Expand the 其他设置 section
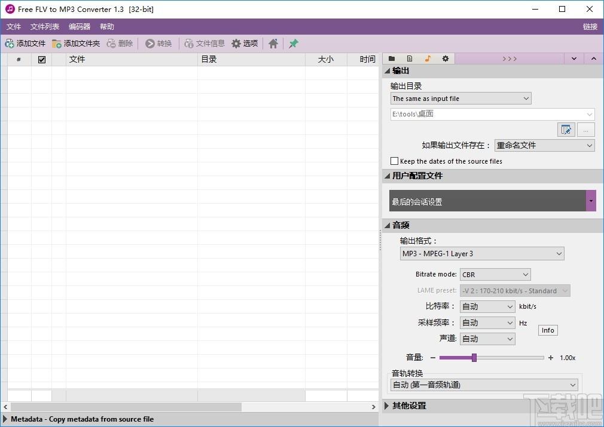 410,406
